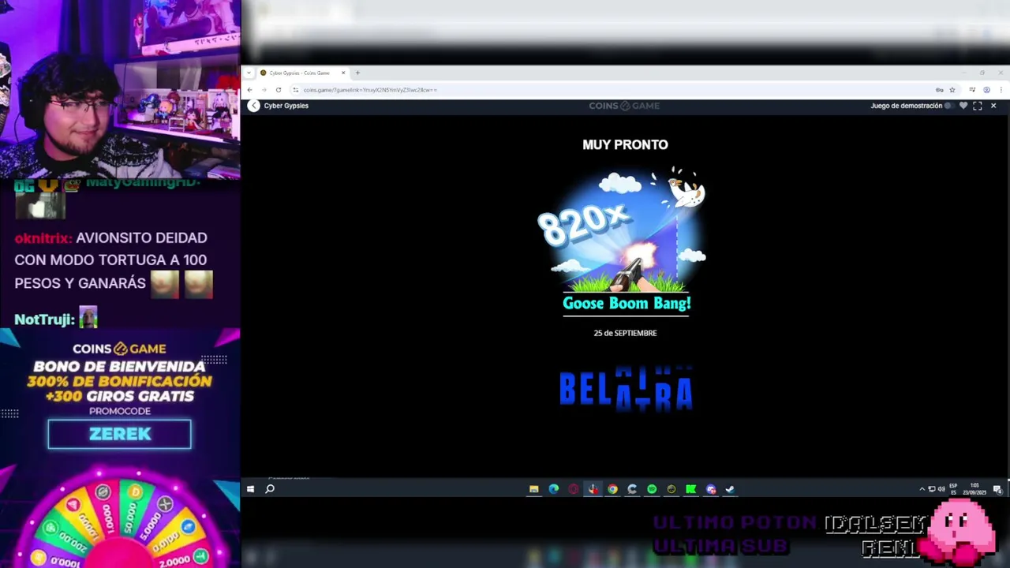The height and width of the screenshot is (568, 1010).
Task: Open the Chrome media control icon
Action: pyautogui.click(x=972, y=89)
